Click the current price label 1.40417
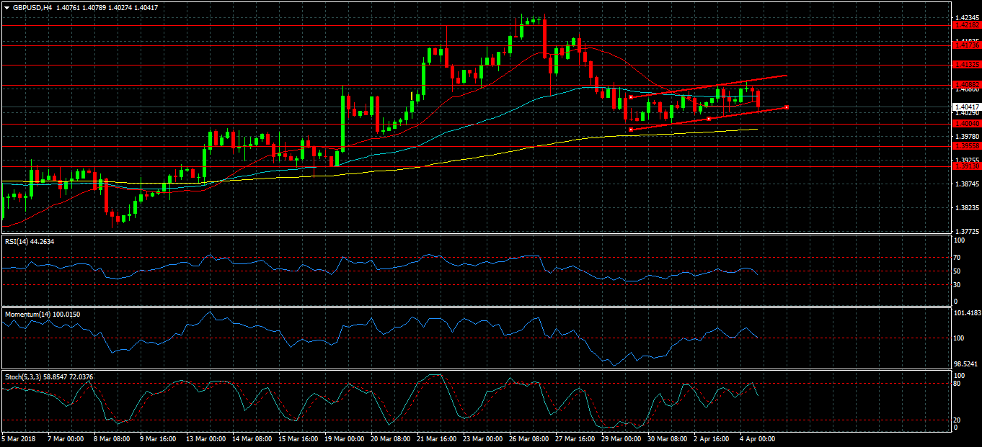The width and height of the screenshot is (982, 447). click(x=965, y=107)
